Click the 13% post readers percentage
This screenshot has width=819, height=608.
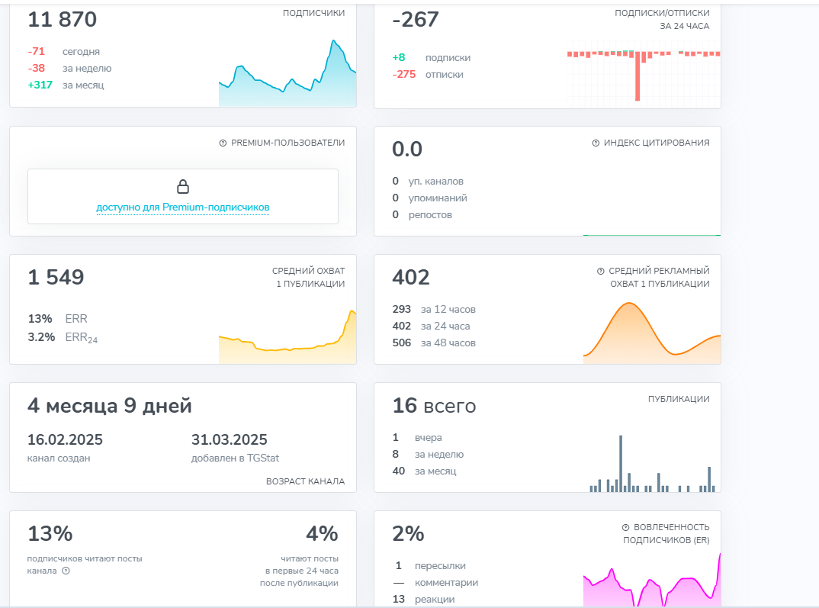pos(50,534)
